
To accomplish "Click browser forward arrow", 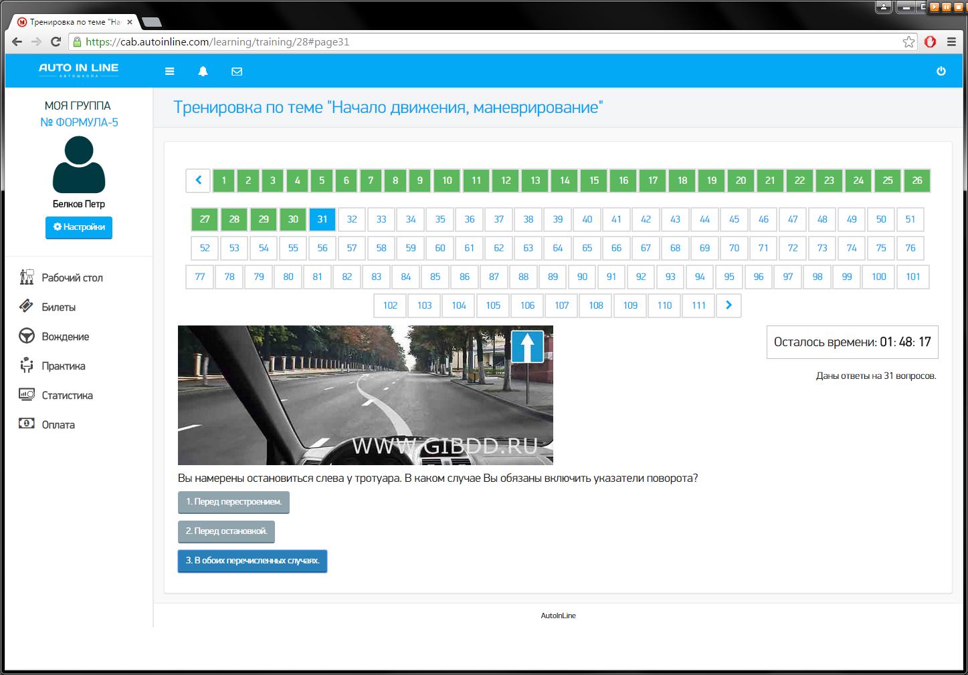I will (x=37, y=41).
